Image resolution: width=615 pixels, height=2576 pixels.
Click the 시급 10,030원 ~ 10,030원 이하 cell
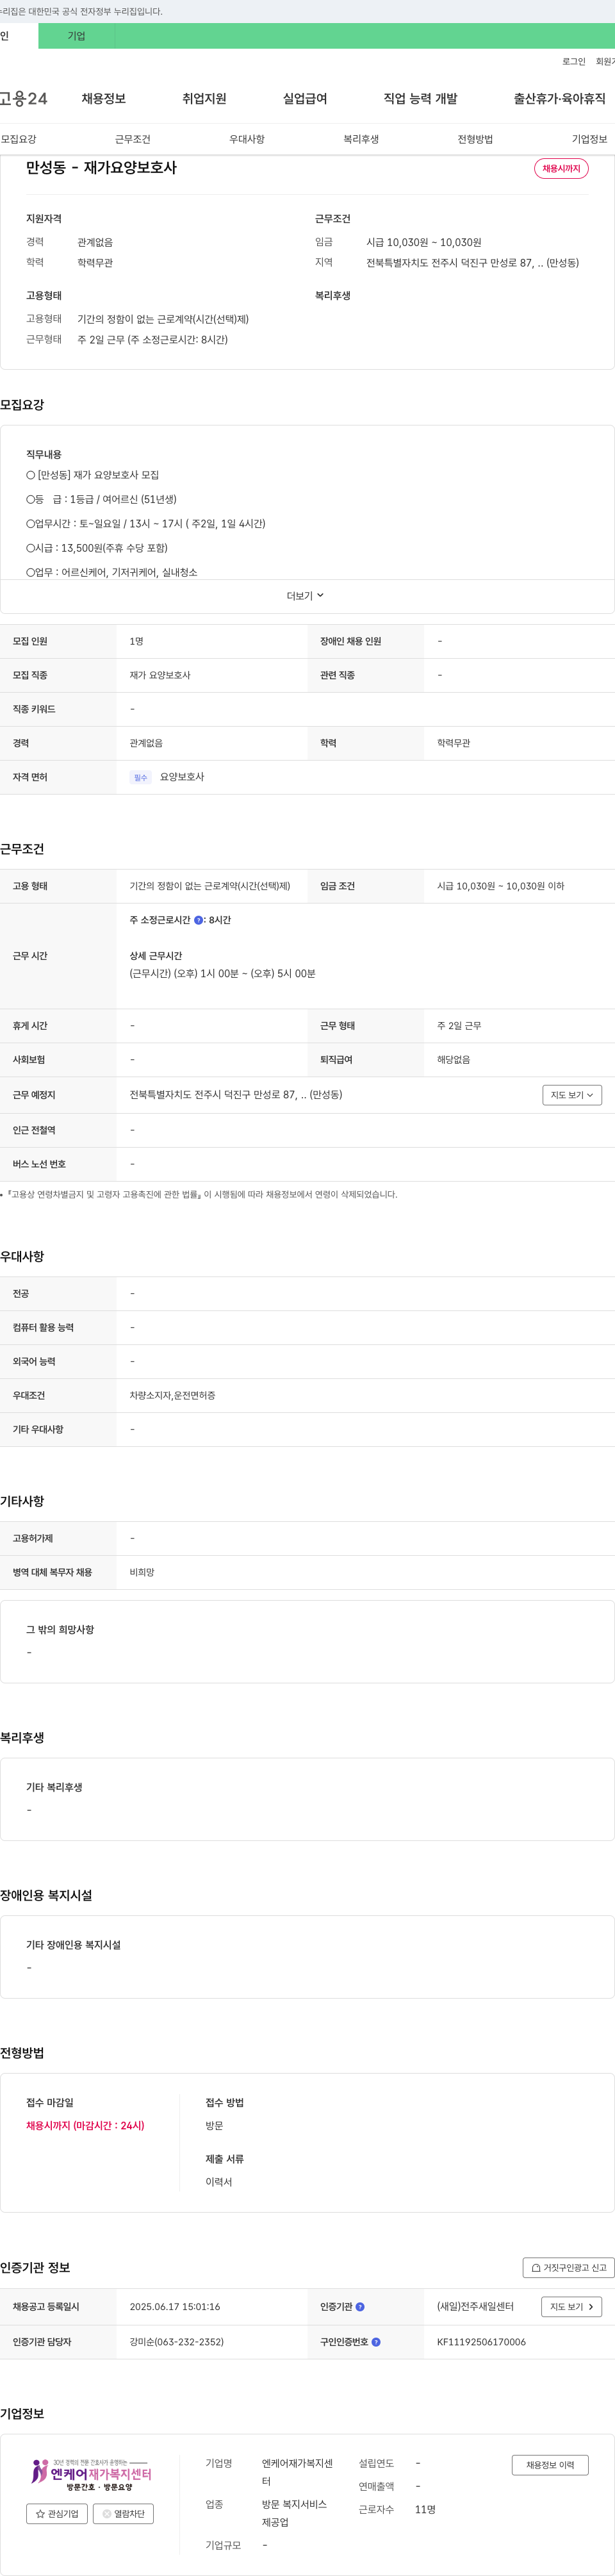[500, 886]
